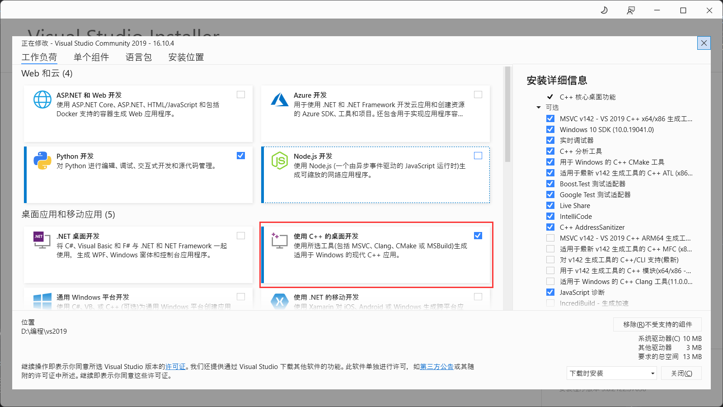Check the .NET 桌面开发 workload checkbox

click(x=241, y=236)
